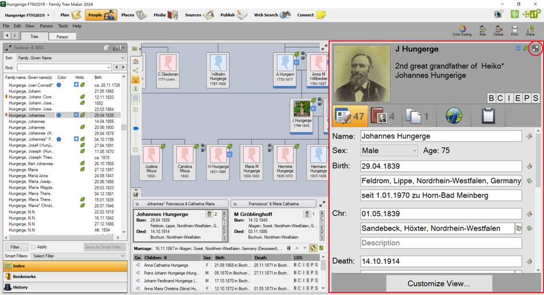Open the File menu

click(6, 26)
